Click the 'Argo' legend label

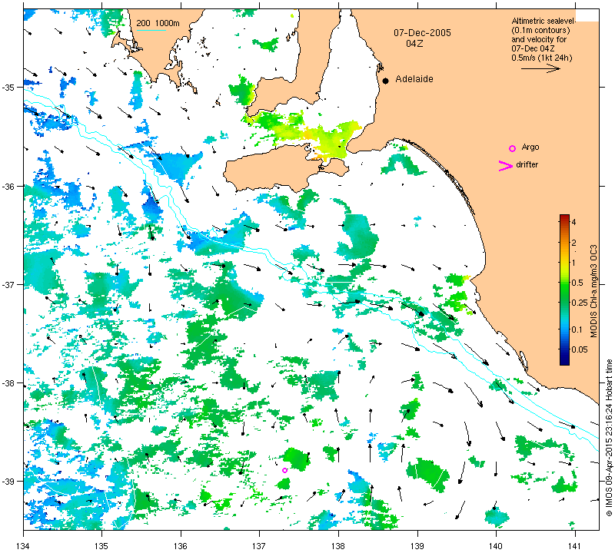tap(530, 147)
